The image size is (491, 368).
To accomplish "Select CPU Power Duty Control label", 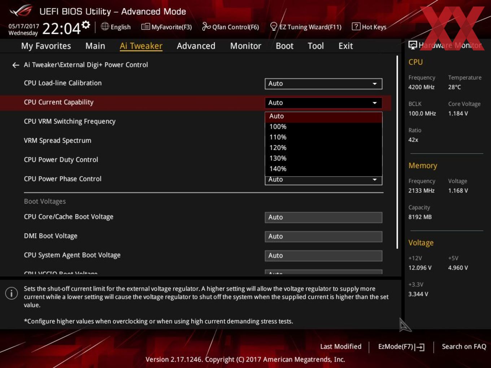I will (61, 159).
